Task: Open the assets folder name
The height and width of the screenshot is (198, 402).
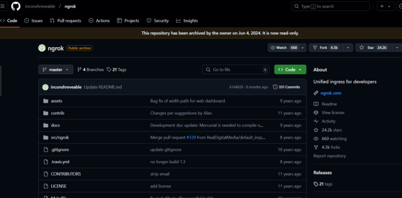Action: pyautogui.click(x=57, y=101)
